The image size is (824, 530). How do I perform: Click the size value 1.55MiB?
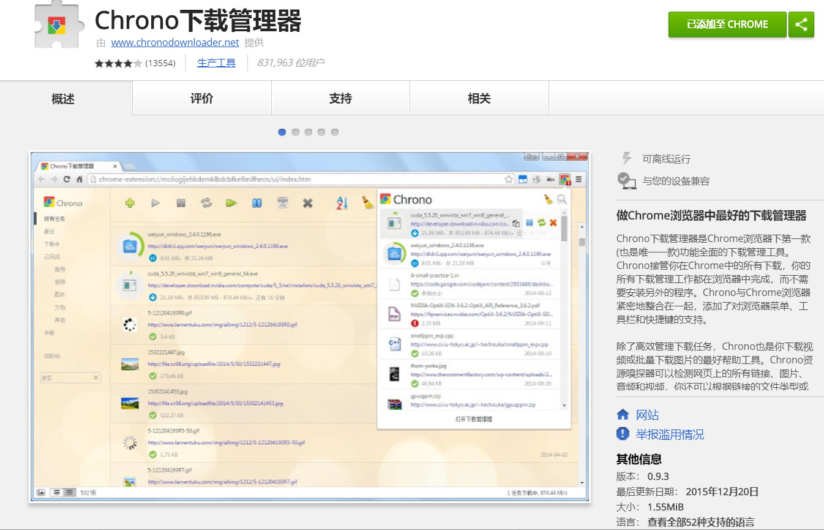tap(665, 507)
